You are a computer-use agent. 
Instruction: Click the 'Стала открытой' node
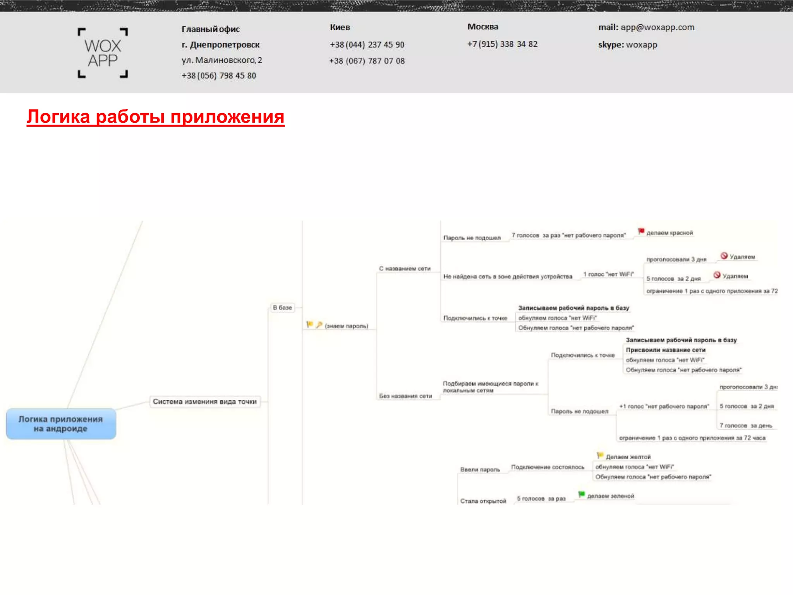tap(483, 501)
